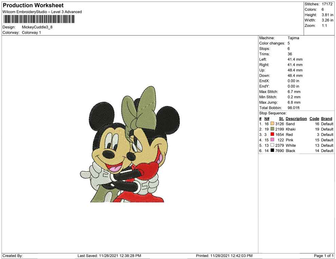Click the Brand column header
336x259 pixels.
(x=326, y=119)
